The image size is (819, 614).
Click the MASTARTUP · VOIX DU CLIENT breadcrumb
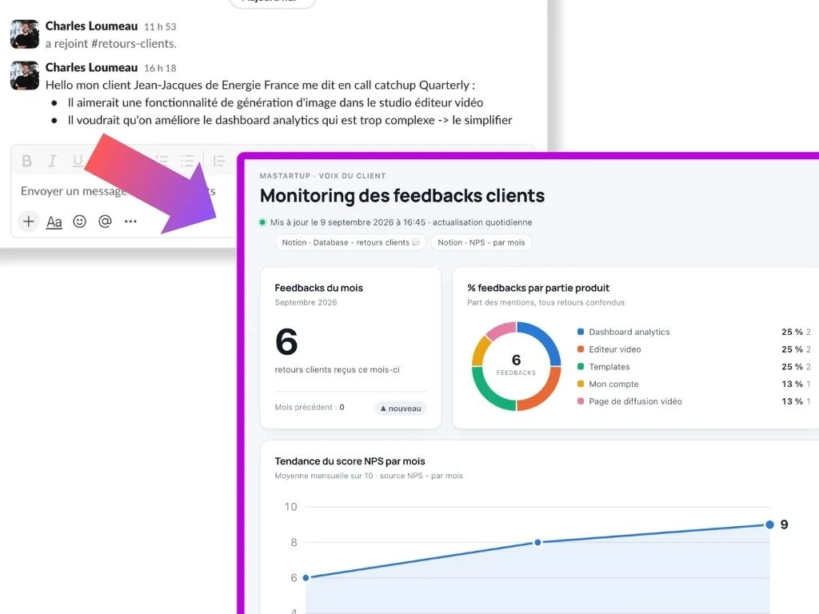tap(323, 176)
